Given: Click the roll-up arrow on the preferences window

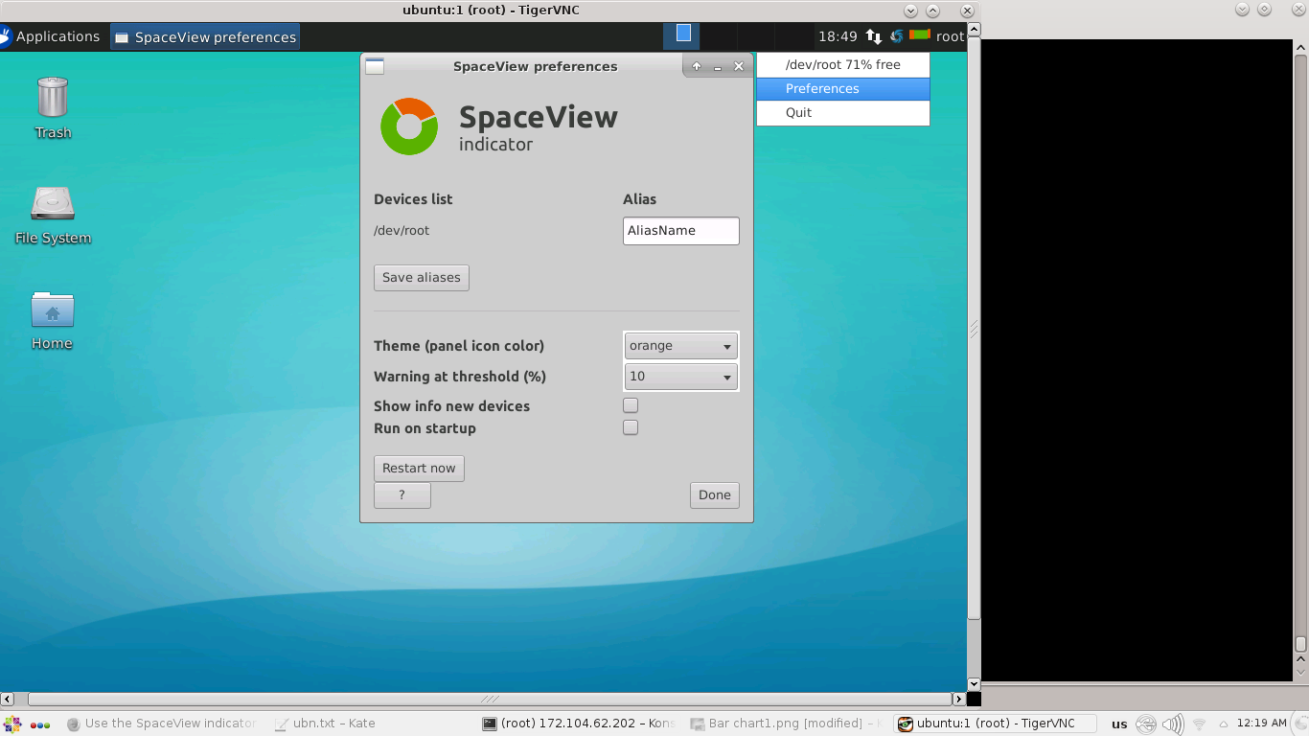Looking at the screenshot, I should tap(697, 67).
